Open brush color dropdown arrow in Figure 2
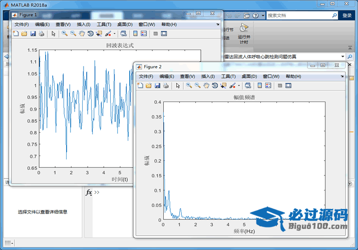 239,85
